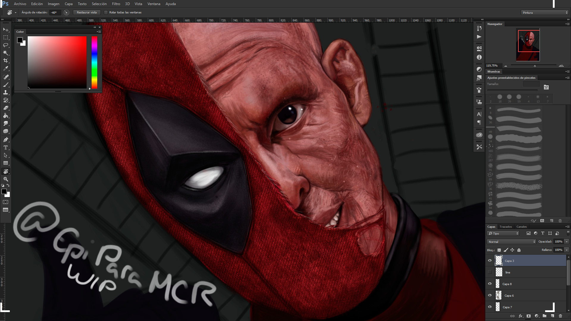This screenshot has height=321, width=571.
Task: Select the Smudge tool
Action: (6, 123)
